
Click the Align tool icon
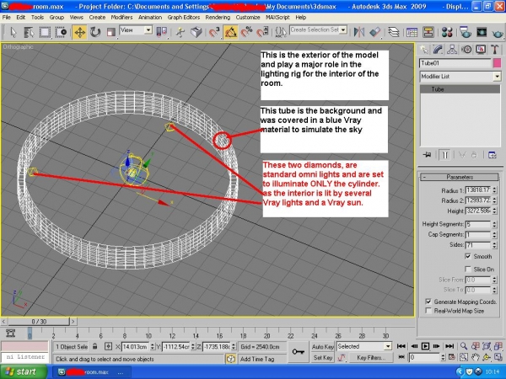pyautogui.click(x=375, y=32)
